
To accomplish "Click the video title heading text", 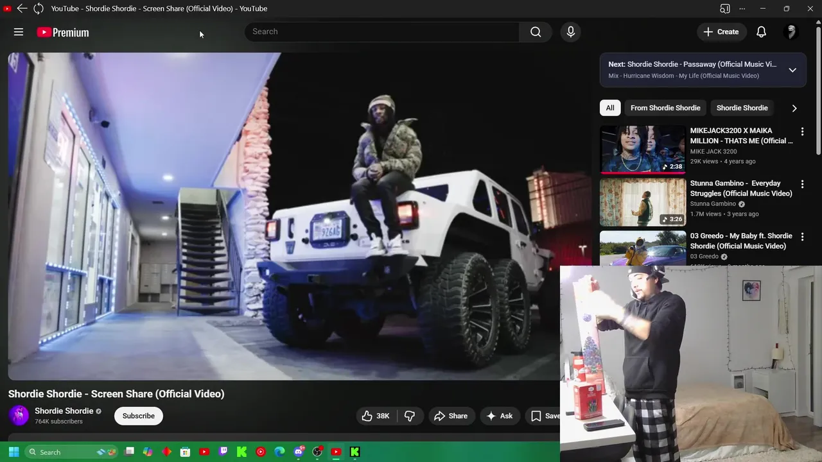I will pos(116,394).
